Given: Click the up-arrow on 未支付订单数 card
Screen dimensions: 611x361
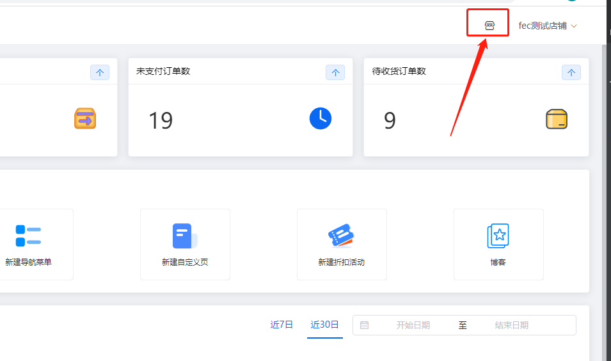Looking at the screenshot, I should (x=335, y=72).
